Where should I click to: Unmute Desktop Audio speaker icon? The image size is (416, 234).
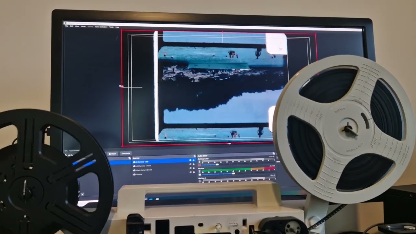[x=199, y=165]
